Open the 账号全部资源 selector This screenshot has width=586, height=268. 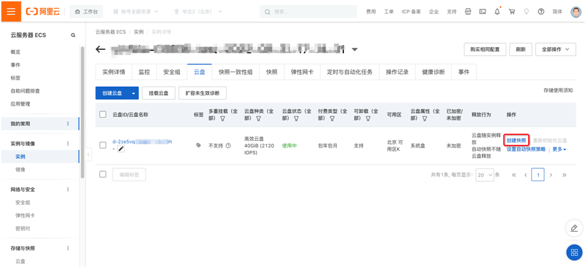[x=136, y=11]
